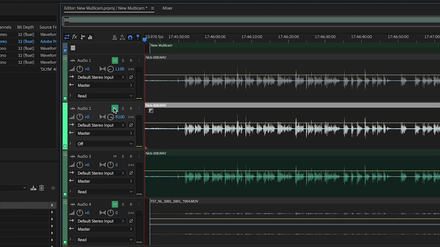Click the Audio 4 volume knob
This screenshot has height=247, width=440.
coord(80,213)
